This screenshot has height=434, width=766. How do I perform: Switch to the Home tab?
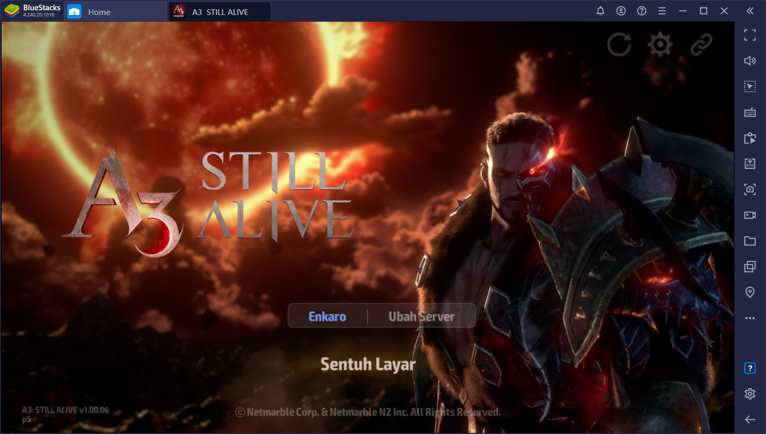click(115, 11)
